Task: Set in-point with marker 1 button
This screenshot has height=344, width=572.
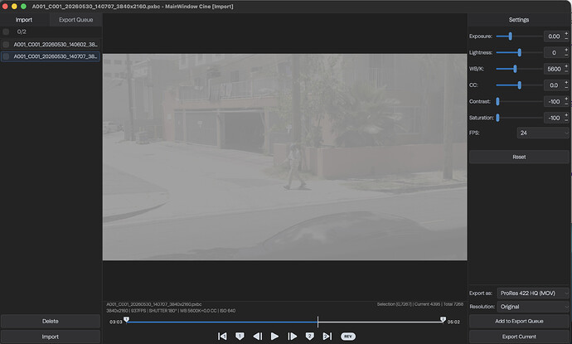Action: pyautogui.click(x=240, y=336)
